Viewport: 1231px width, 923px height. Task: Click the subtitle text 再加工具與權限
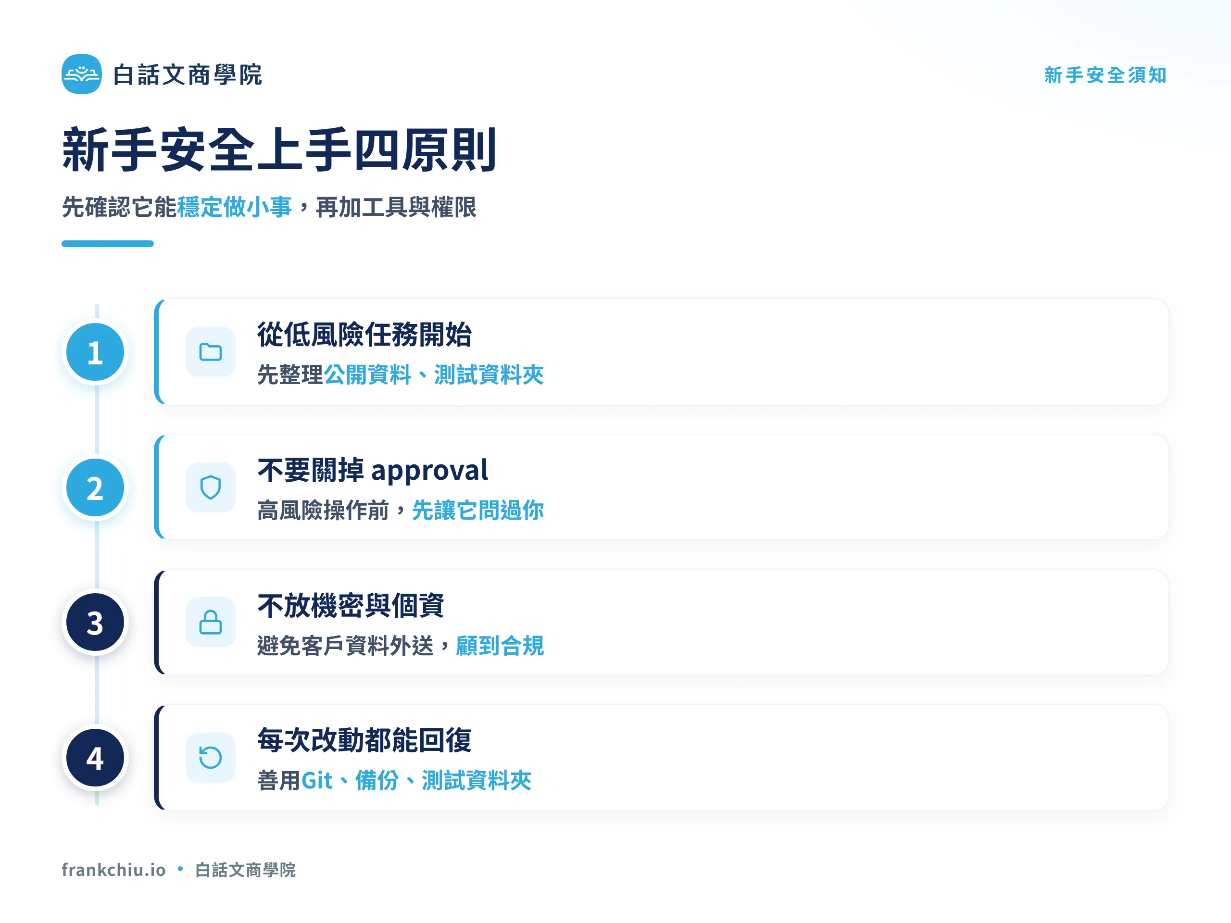396,207
